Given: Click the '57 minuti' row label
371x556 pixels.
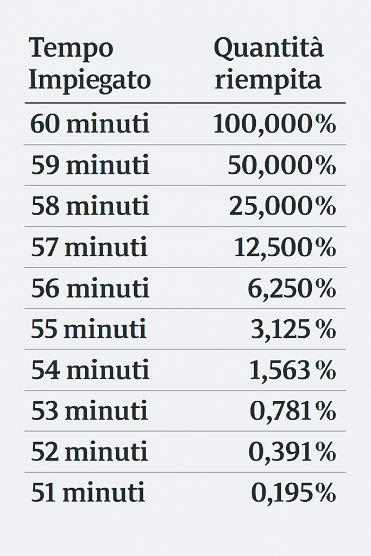Looking at the screenshot, I should point(89,247).
